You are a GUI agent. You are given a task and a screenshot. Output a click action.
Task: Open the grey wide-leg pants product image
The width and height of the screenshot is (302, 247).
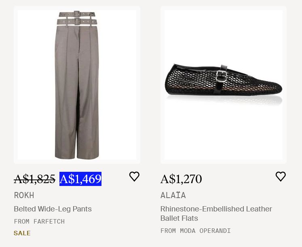[x=77, y=85]
